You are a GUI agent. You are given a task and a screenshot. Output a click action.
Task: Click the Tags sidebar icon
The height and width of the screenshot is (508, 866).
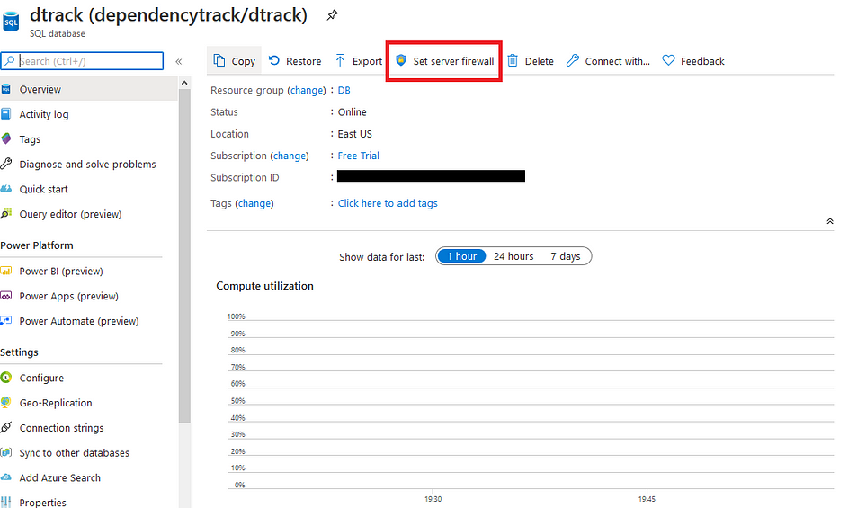point(5,138)
